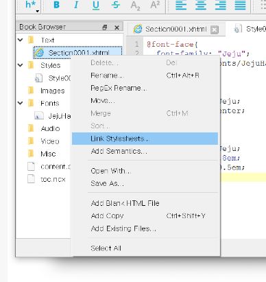Undock the Book Browser panel
The image size is (266, 282).
[x=105, y=27]
